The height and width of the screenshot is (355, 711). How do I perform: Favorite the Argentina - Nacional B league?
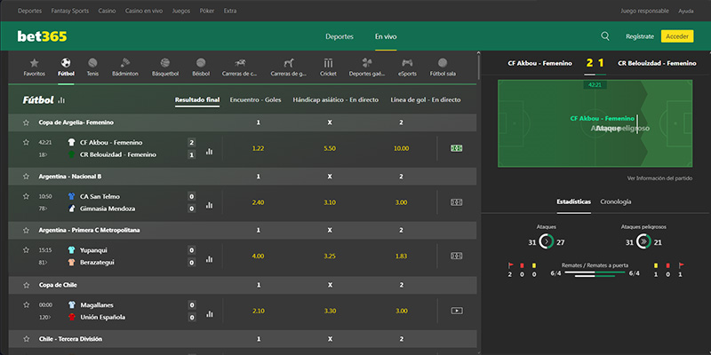point(26,176)
